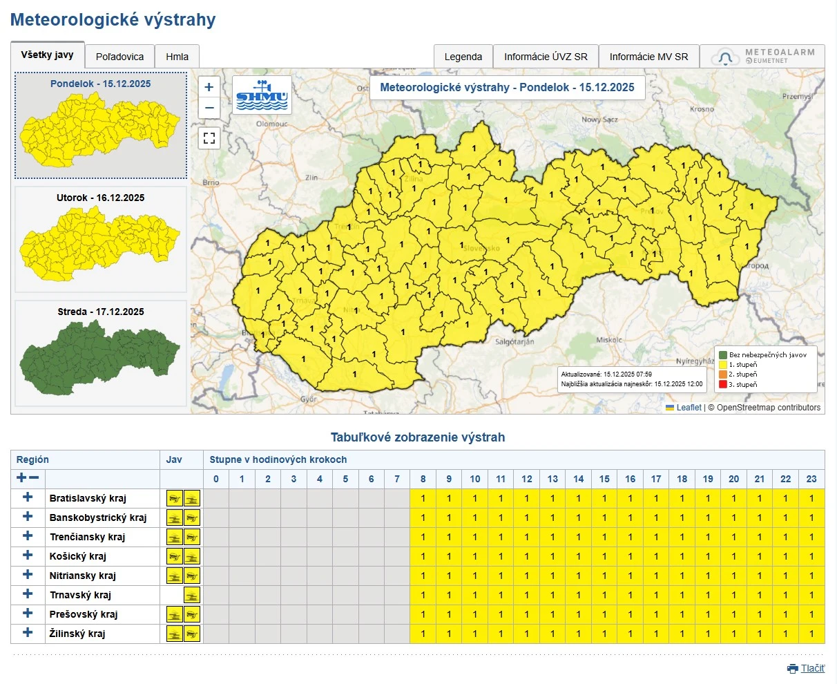The height and width of the screenshot is (684, 837).
Task: Zoom in on the warnings map
Action: tap(209, 87)
